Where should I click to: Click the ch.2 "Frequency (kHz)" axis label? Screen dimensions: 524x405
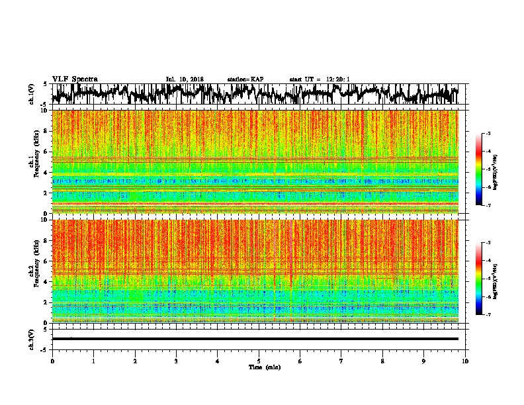click(x=36, y=263)
